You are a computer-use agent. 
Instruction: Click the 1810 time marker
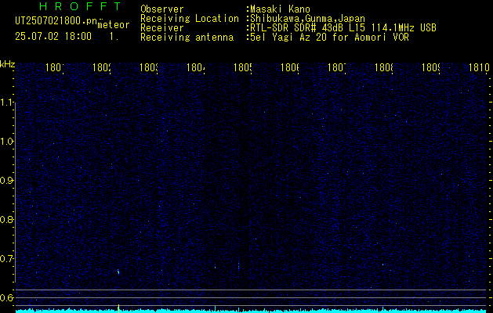(x=480, y=67)
